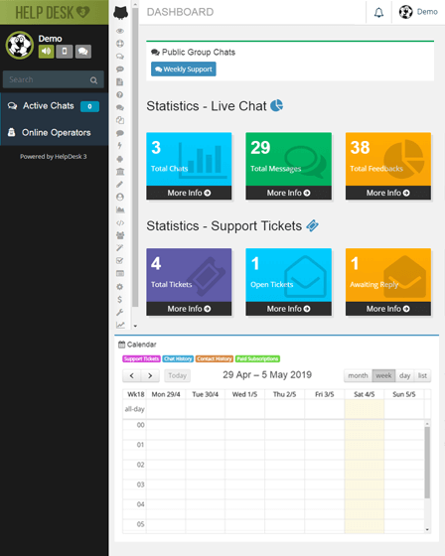
Task: Click the magic wand icon in sidebar
Action: 120,248
